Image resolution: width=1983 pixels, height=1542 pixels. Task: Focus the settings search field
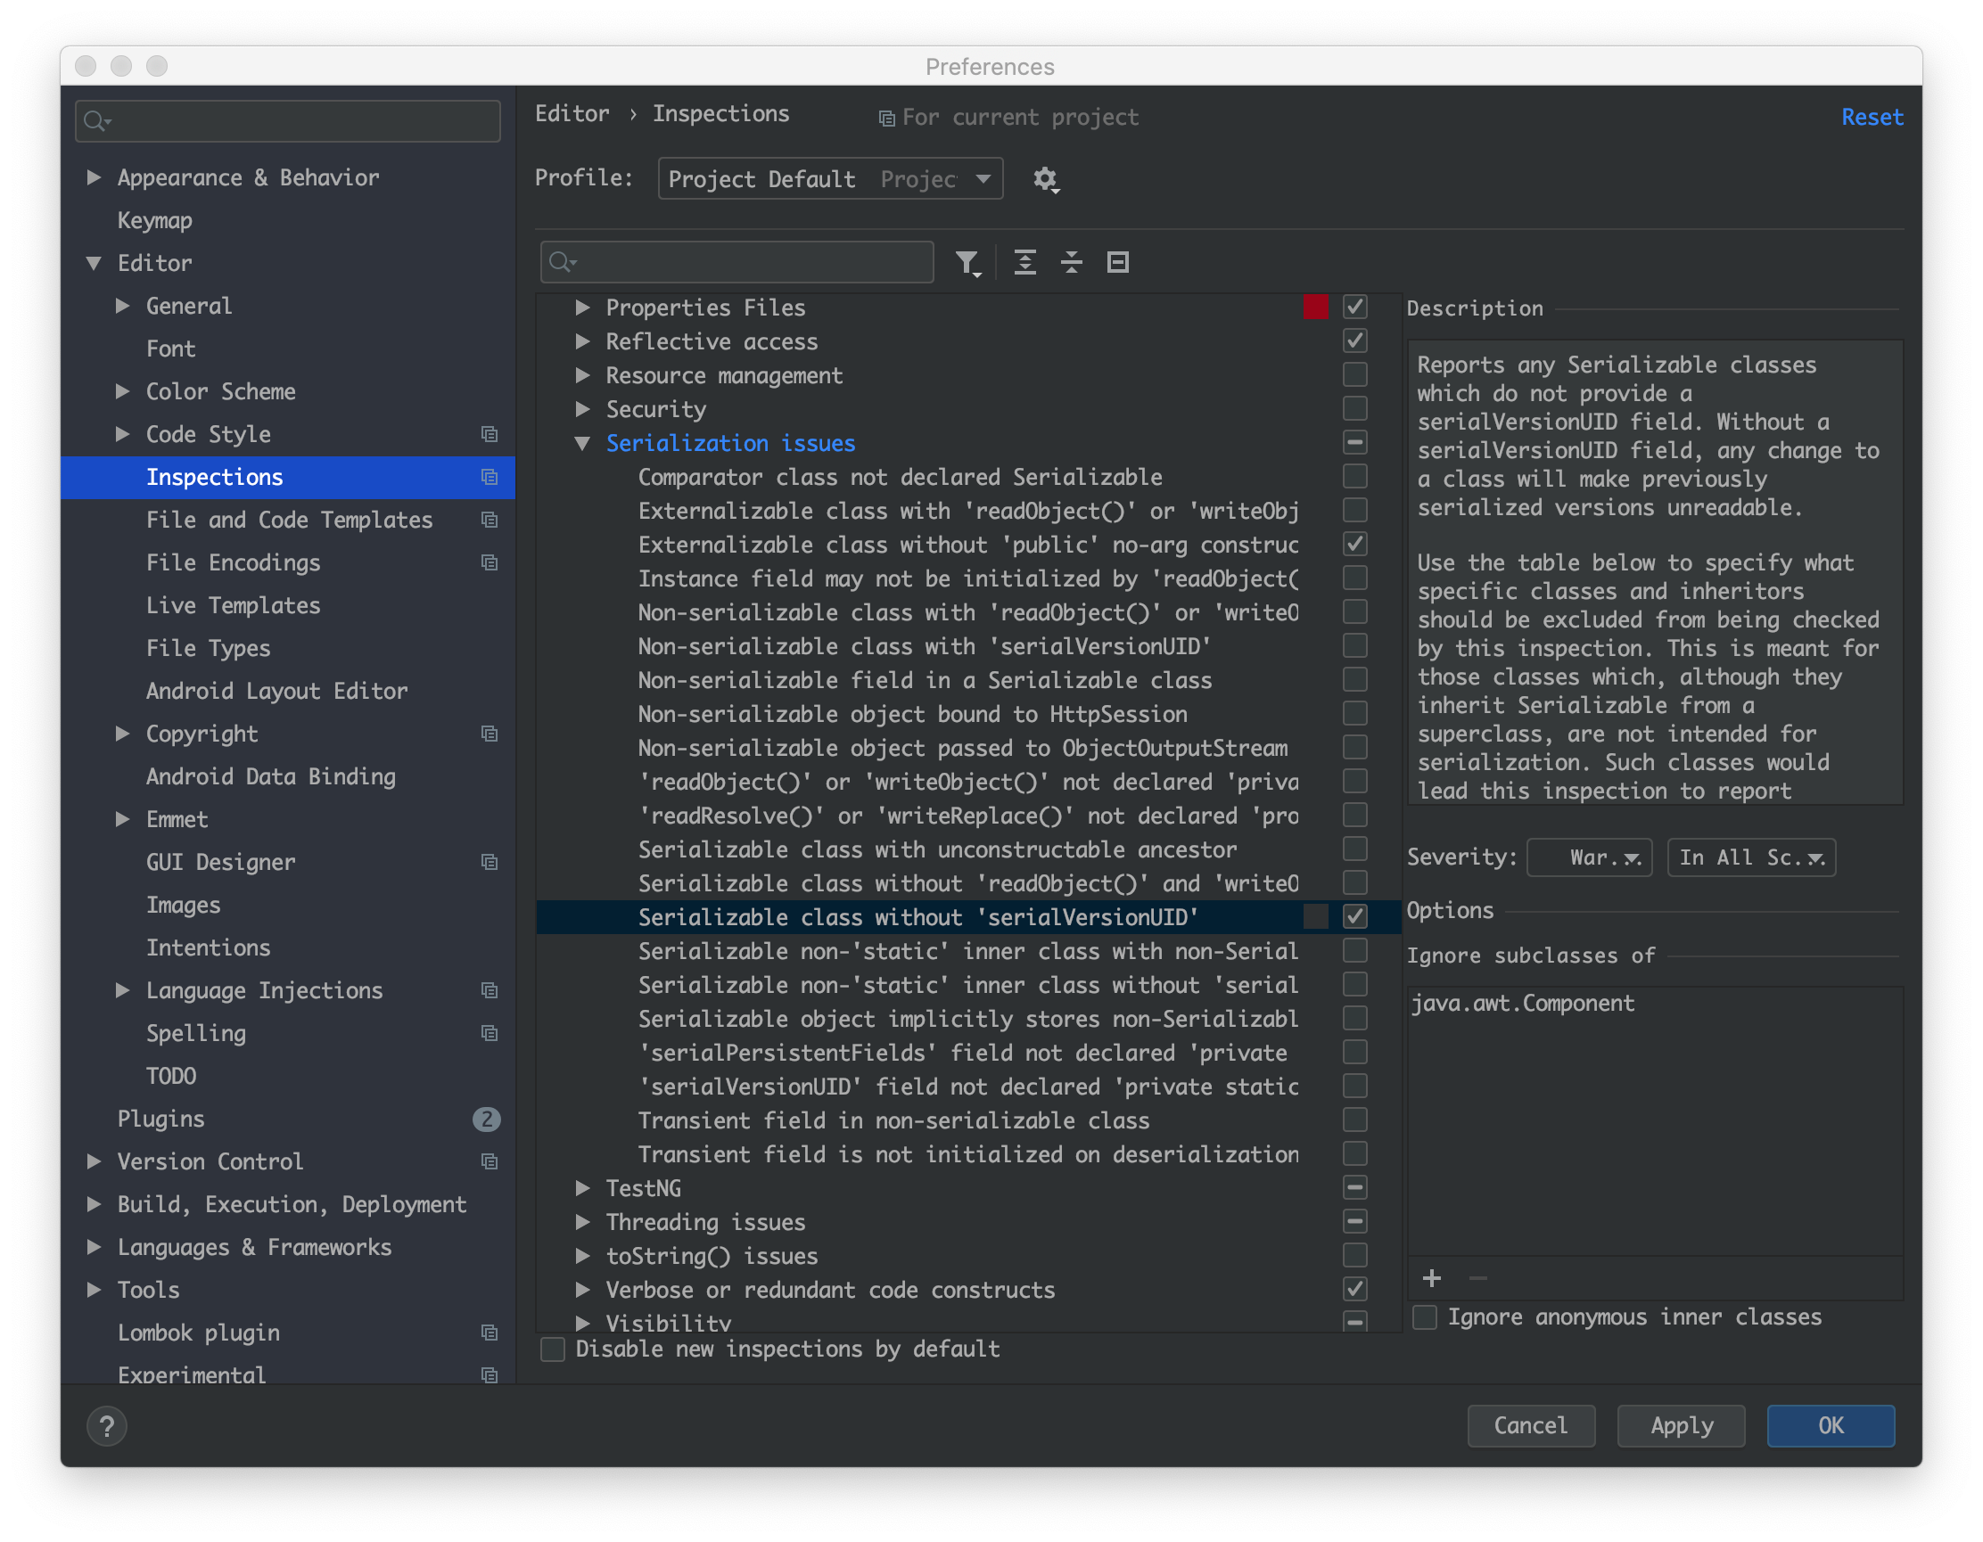click(288, 120)
